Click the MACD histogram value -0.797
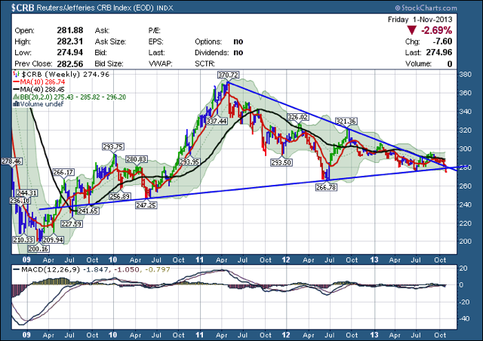483x341 pixels. [158, 269]
